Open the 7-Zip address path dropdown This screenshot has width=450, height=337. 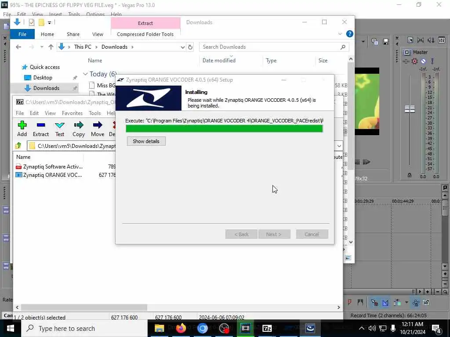(x=339, y=146)
